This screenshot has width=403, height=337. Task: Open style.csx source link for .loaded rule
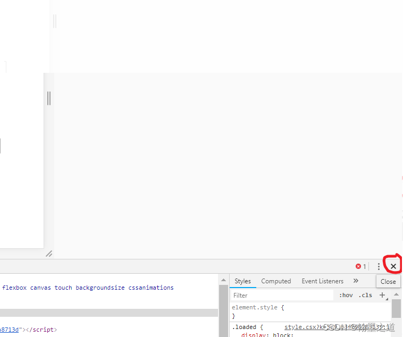tap(337, 327)
